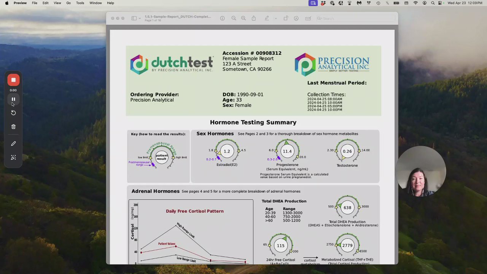Click the Estradiol(E2) gauge value 1.2
This screenshot has height=274, width=487.
[x=227, y=151]
